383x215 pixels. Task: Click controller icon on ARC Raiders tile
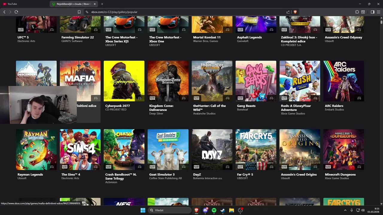tap(359, 98)
